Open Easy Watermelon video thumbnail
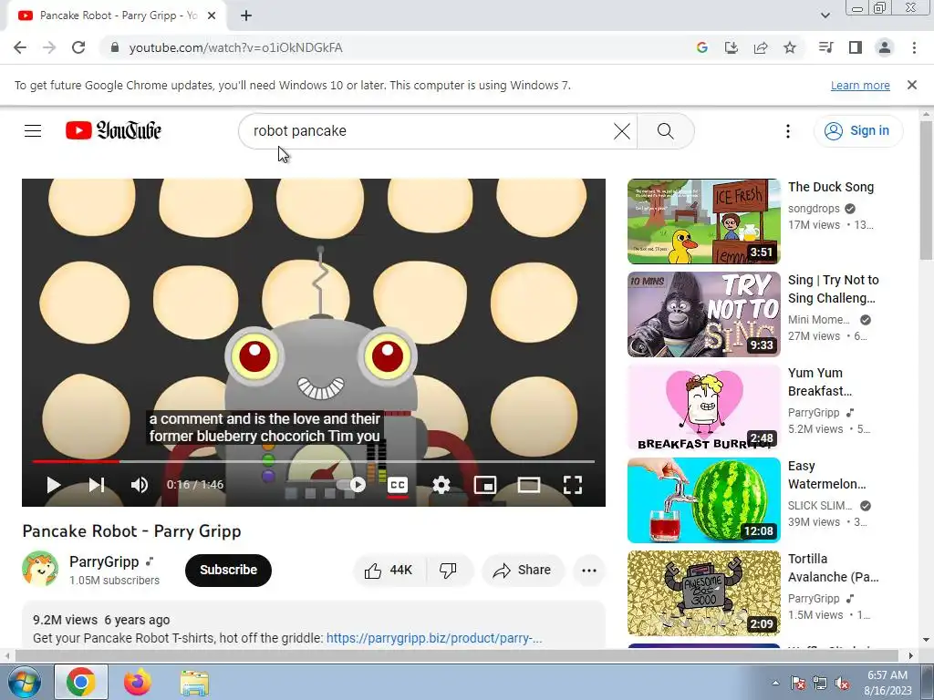 [x=703, y=500]
